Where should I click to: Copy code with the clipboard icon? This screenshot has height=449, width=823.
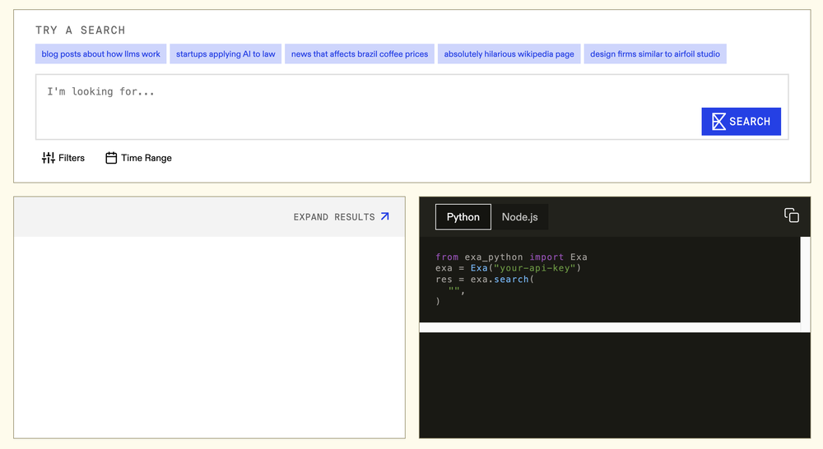coord(792,215)
